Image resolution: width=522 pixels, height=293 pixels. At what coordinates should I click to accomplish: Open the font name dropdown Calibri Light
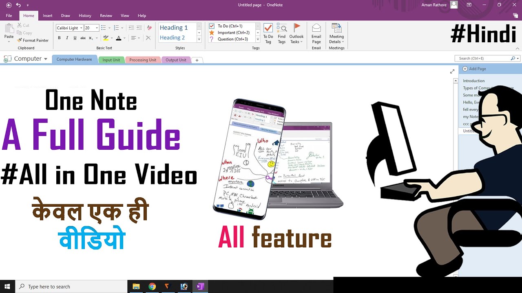(x=81, y=28)
